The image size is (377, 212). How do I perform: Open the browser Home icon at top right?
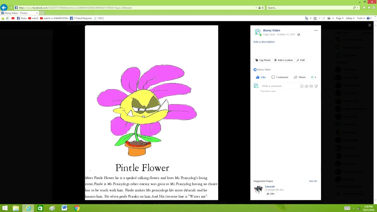click(364, 8)
